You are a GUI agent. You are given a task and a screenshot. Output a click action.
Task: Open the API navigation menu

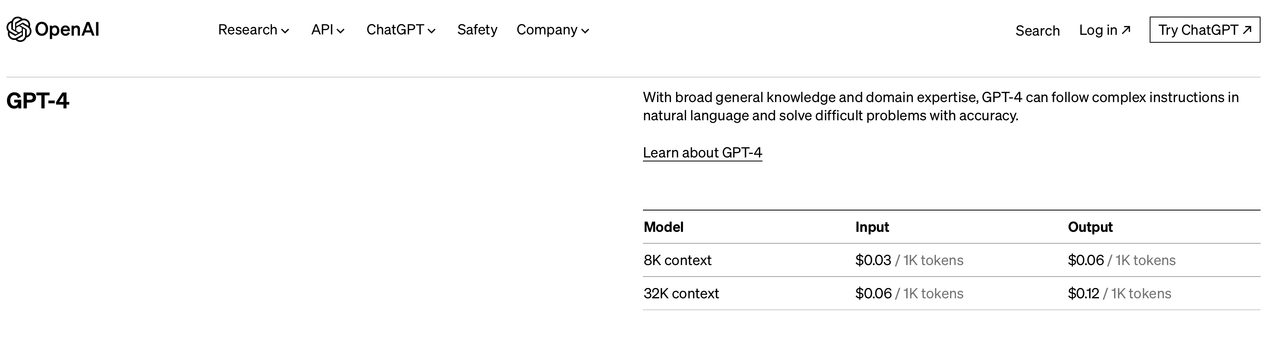(x=322, y=30)
